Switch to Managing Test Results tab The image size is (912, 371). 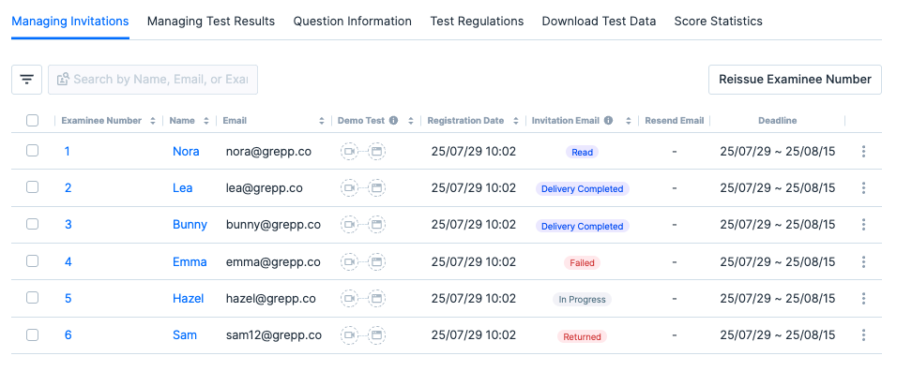(211, 22)
